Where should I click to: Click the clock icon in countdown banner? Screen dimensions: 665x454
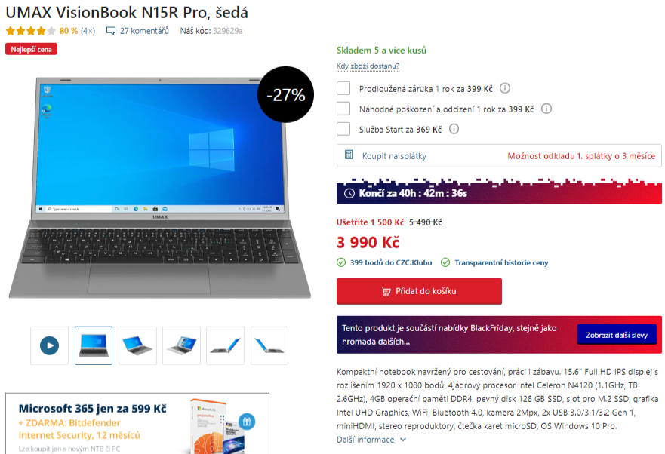(349, 193)
